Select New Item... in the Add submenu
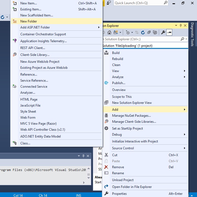Screen dimensions: 197x197 click(x=56, y=3)
